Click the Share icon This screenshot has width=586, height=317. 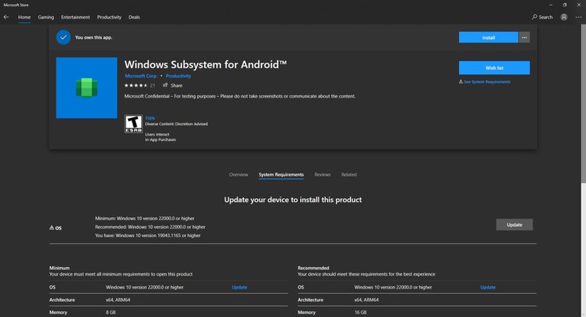point(165,86)
